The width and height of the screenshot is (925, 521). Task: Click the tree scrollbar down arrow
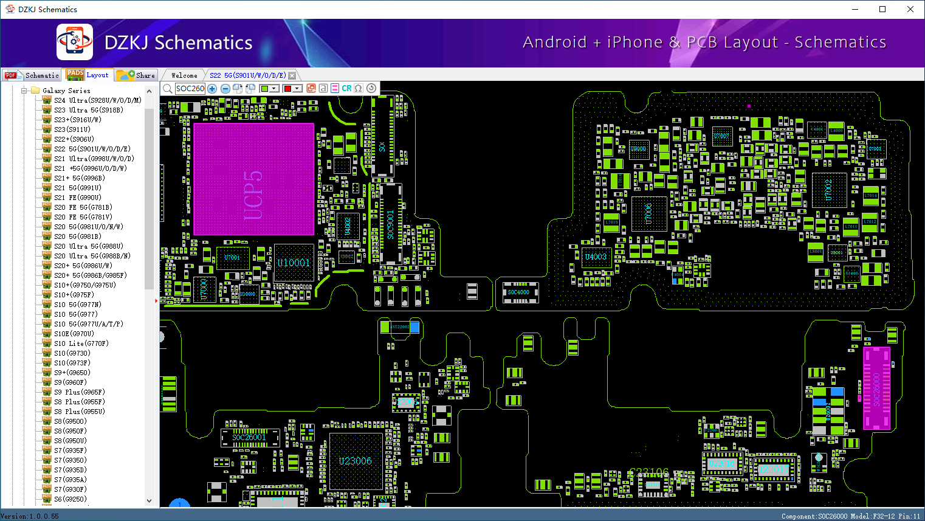pos(150,501)
